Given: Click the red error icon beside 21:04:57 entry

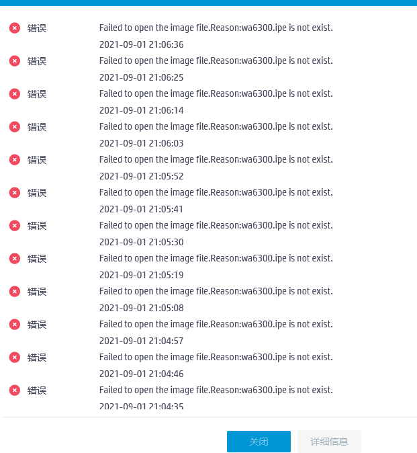Looking at the screenshot, I should click(x=15, y=325).
